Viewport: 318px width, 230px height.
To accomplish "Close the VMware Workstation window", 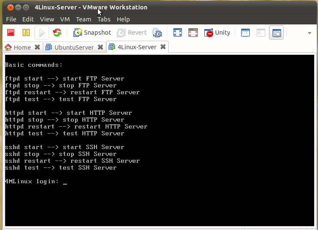I will tap(10, 8).
